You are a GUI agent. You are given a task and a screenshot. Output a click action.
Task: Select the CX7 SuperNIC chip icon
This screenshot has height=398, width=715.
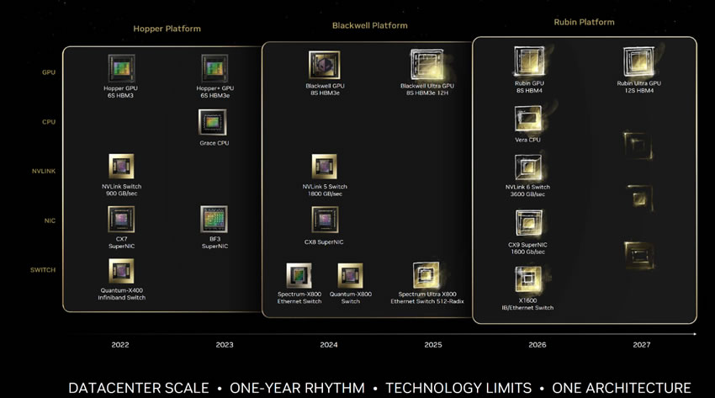(121, 220)
